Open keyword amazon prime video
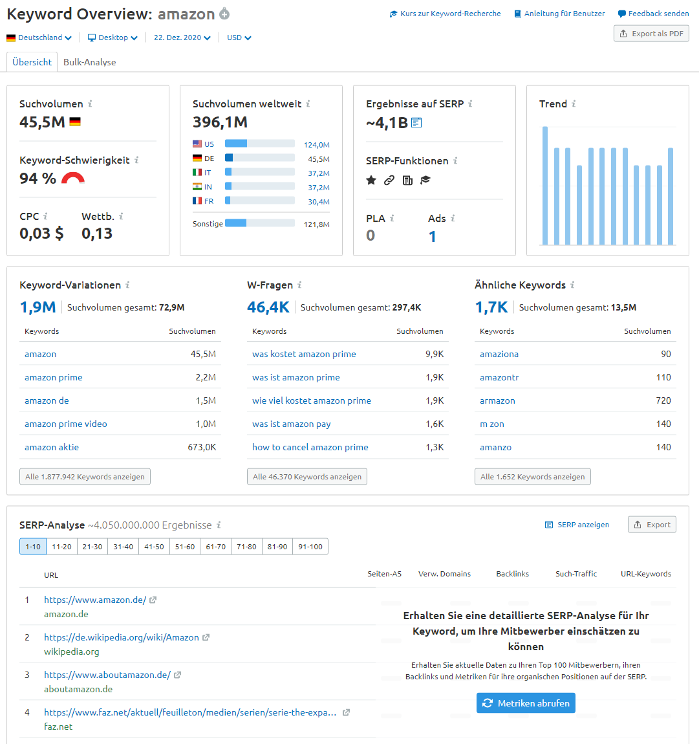 pyautogui.click(x=66, y=424)
